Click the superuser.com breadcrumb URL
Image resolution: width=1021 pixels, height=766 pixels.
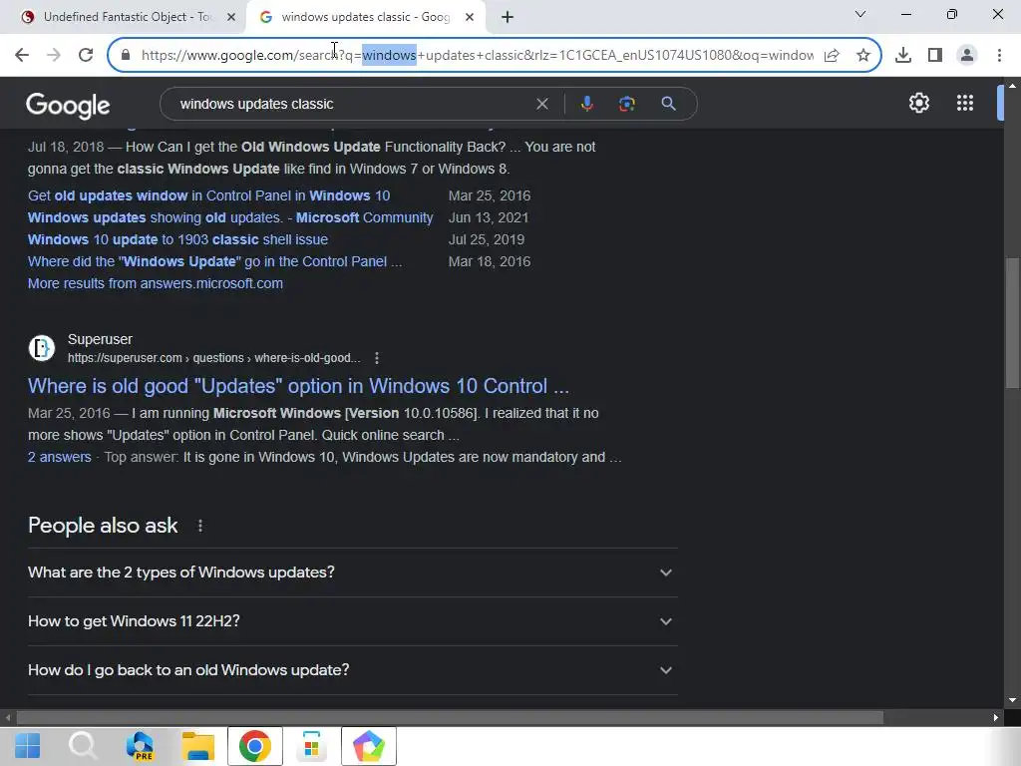[213, 358]
